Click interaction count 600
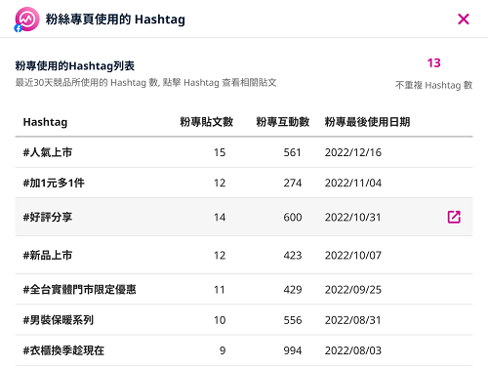Image resolution: width=488 pixels, height=368 pixels. click(x=293, y=217)
